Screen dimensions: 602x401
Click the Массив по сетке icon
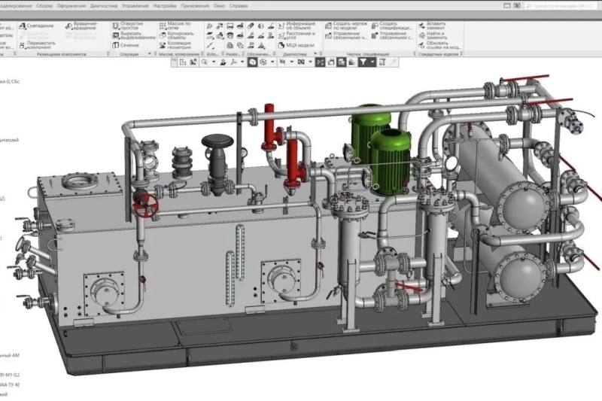163,26
